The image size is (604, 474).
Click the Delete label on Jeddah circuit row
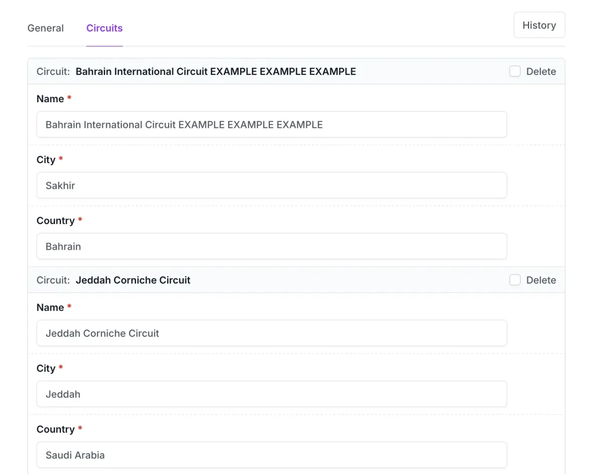pos(541,280)
